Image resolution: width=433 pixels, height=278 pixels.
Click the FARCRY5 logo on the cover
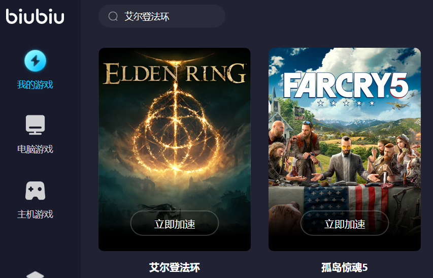(346, 85)
